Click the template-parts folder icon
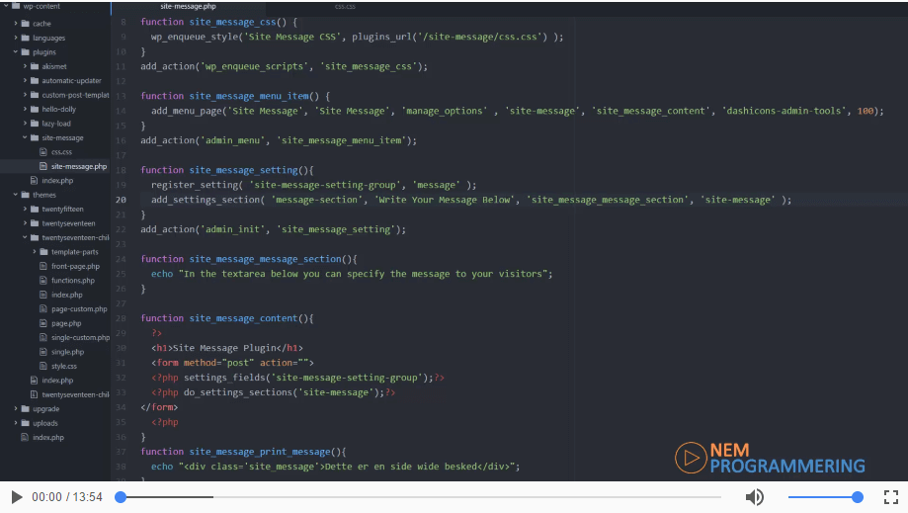 (44, 252)
